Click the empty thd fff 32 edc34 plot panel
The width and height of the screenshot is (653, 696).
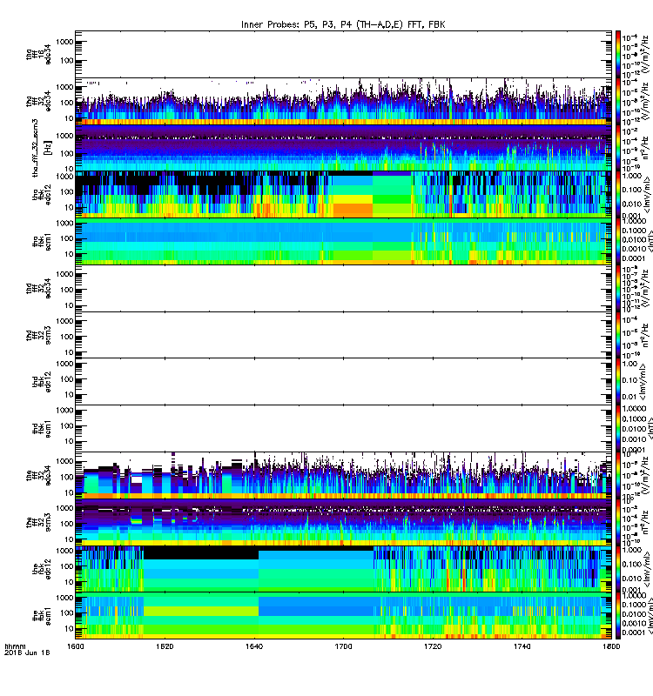pos(343,289)
